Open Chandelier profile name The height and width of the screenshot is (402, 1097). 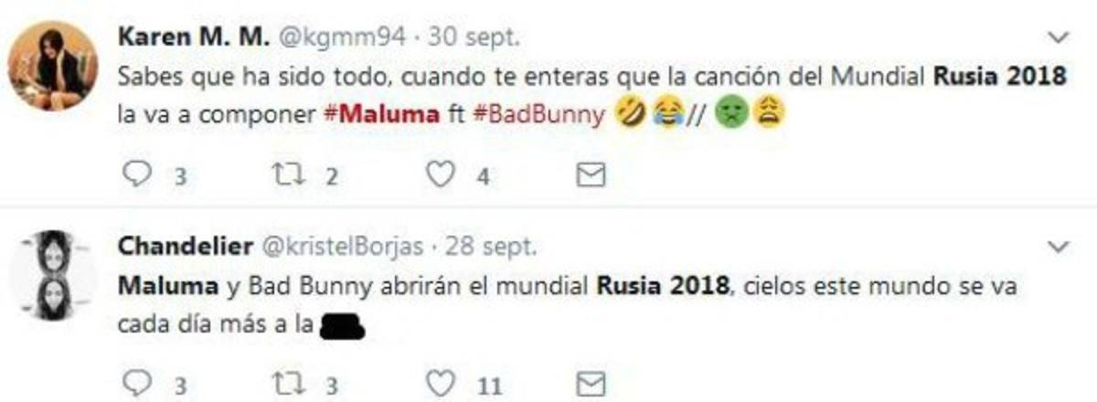coord(186,248)
